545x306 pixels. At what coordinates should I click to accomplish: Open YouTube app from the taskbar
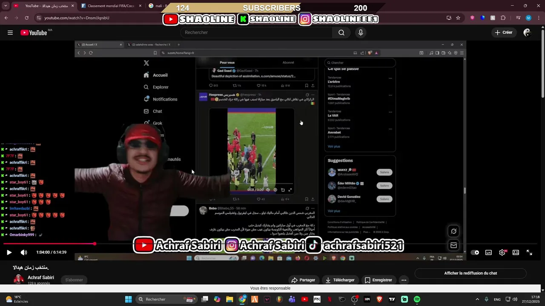point(304,299)
